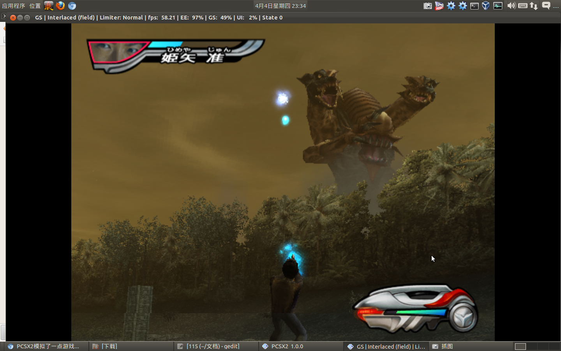This screenshot has height=351, width=561.
Task: Click the PCSX2 1.0.0 taskbar entry icon
Action: tap(265, 346)
